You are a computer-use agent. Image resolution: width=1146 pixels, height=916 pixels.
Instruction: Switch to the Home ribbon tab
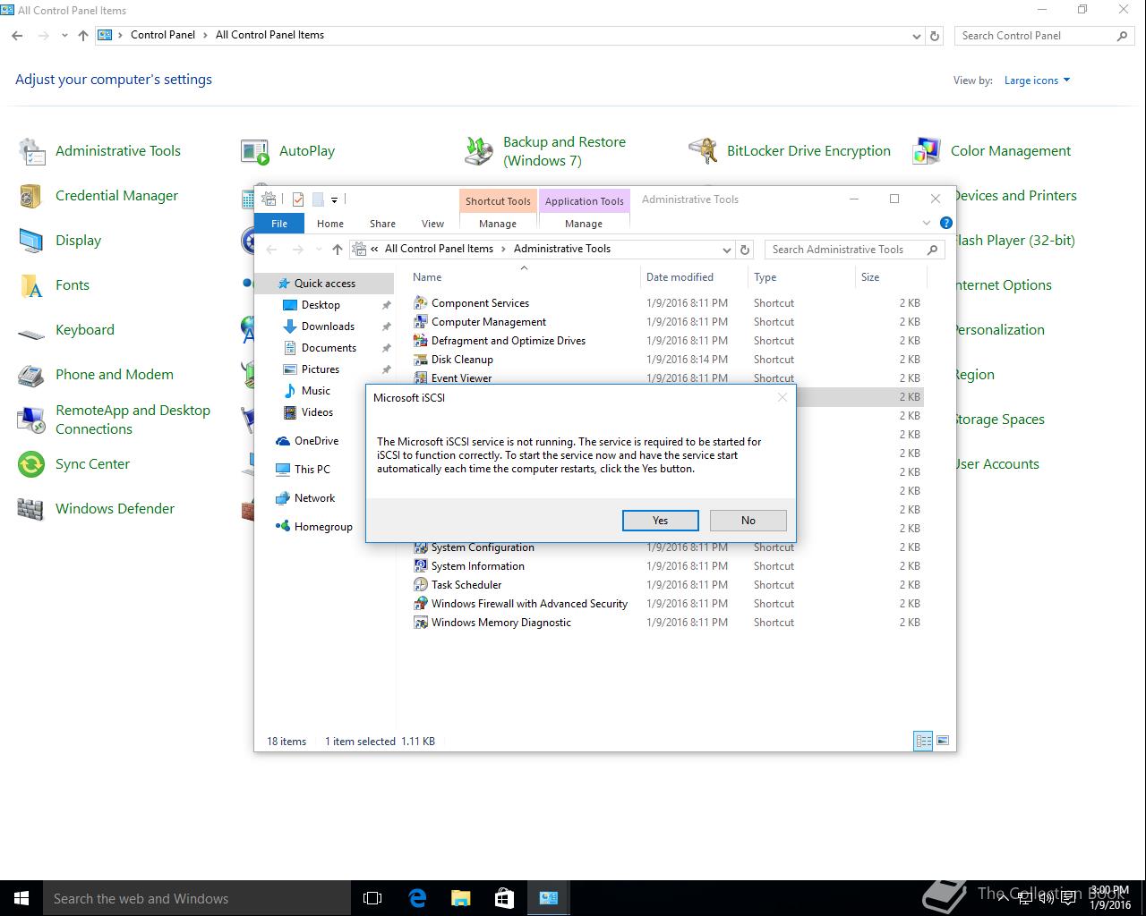(330, 224)
